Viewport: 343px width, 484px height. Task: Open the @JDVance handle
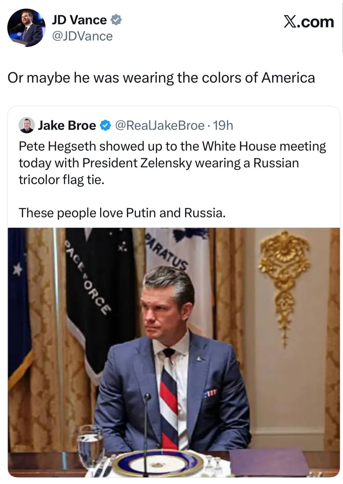point(82,36)
